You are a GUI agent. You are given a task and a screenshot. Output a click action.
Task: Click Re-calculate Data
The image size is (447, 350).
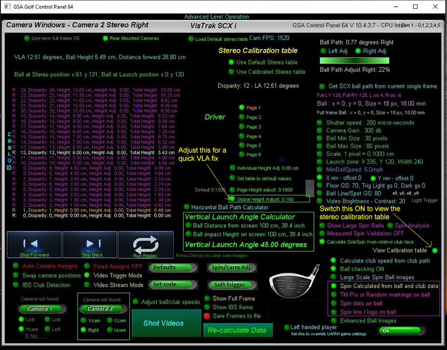tap(237, 330)
